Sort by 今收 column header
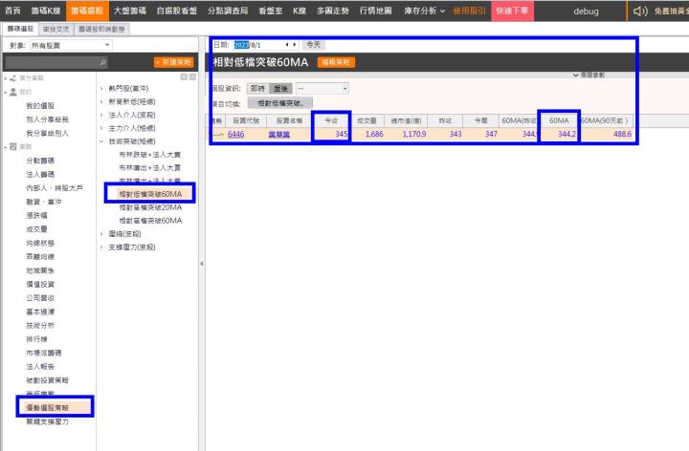The image size is (689, 451). coord(331,120)
